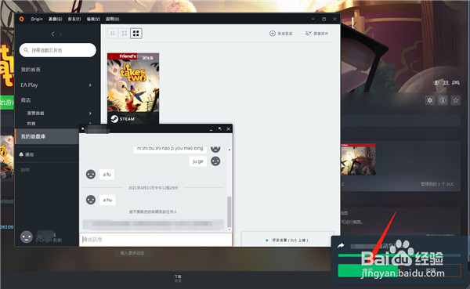The height and width of the screenshot is (289, 470).
Task: Open the friends menu in menu bar
Action: [x=74, y=19]
